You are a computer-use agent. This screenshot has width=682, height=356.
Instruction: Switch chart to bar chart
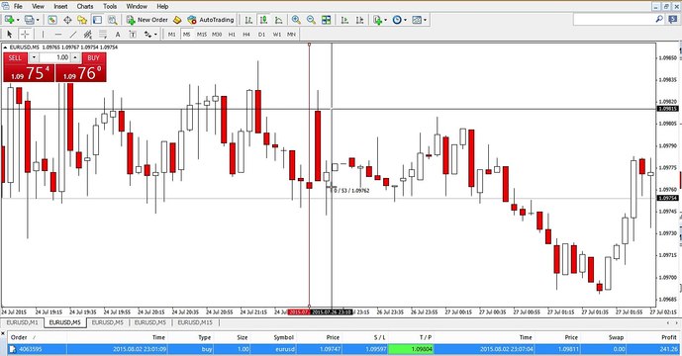point(248,20)
